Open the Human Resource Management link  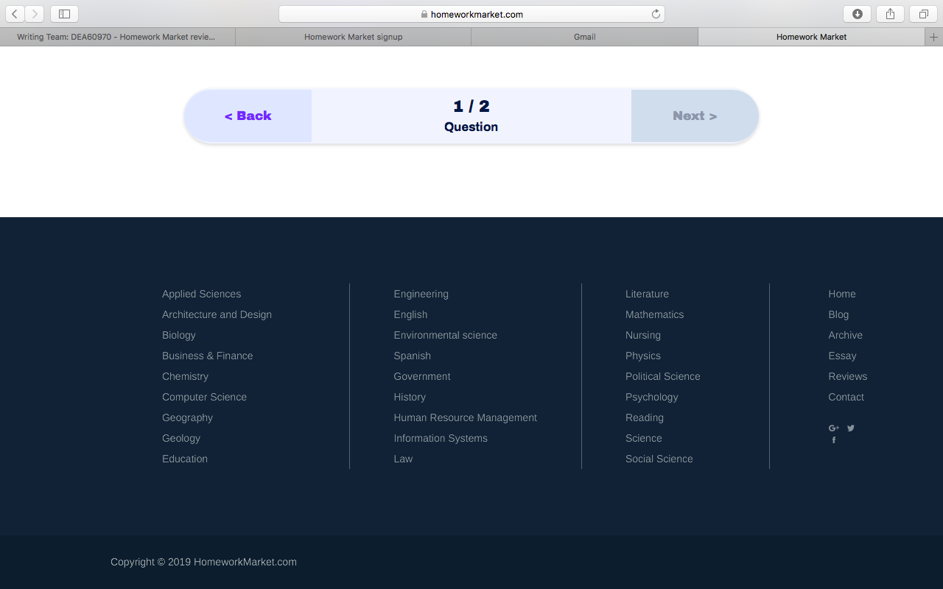(465, 417)
